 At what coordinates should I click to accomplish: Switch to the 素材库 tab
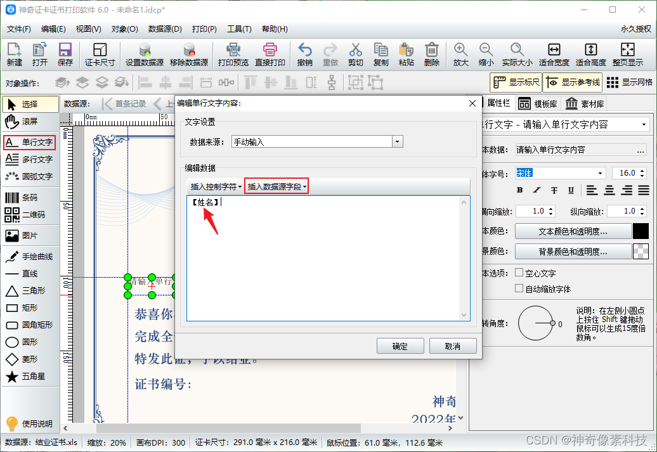coord(585,103)
